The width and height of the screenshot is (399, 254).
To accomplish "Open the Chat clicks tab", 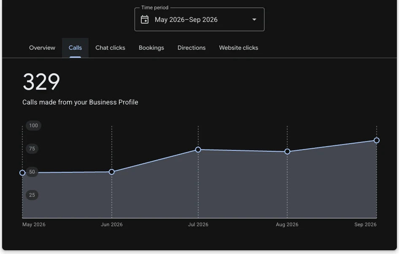I will point(110,48).
